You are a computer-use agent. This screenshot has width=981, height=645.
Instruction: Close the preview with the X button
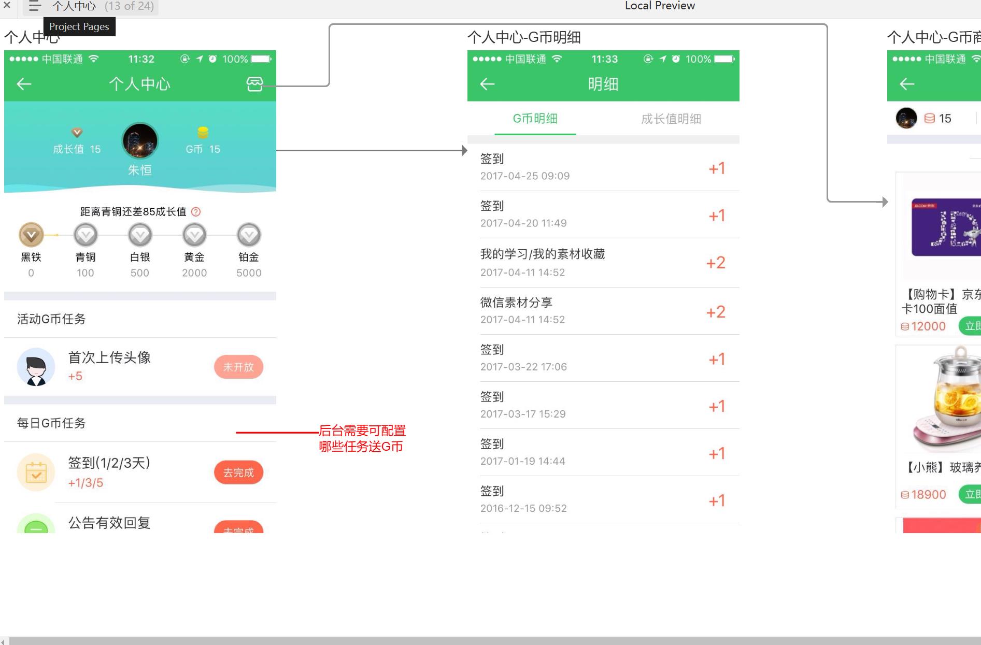click(7, 6)
